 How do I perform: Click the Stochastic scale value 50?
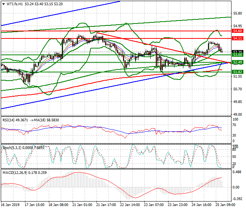[234, 157]
